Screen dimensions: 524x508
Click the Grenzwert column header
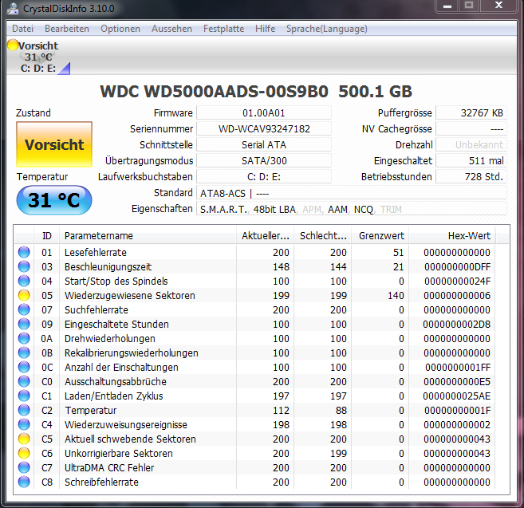[380, 235]
